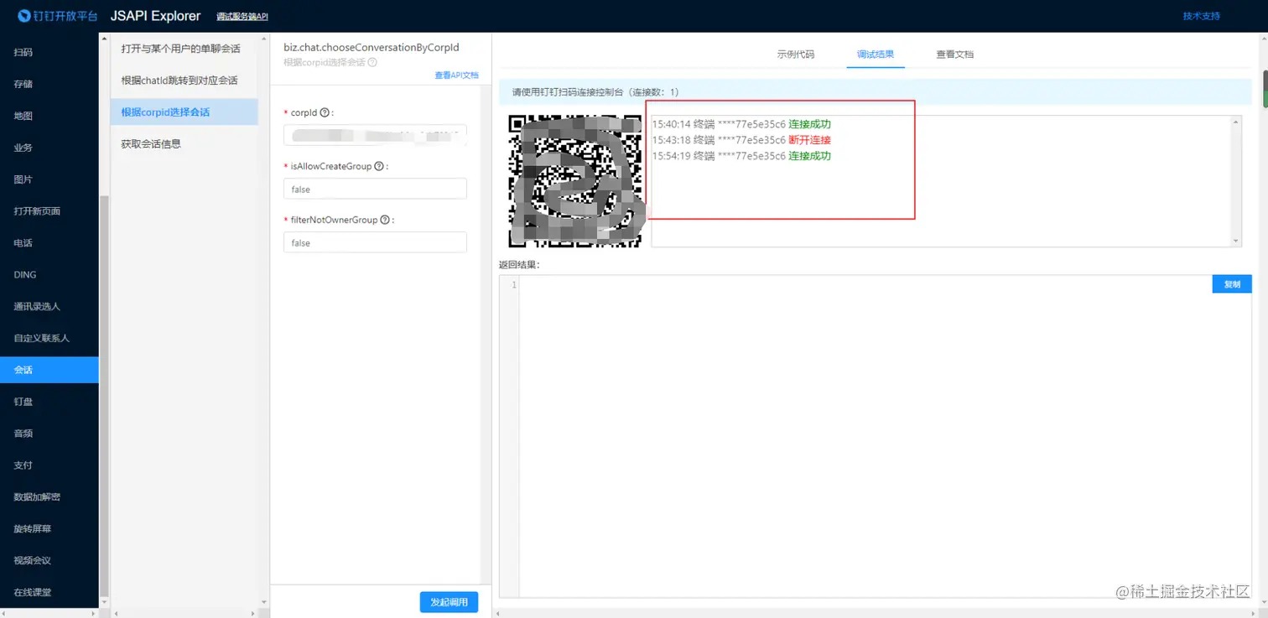Open 根据chatId跳转到对应会话 API item
1268x618 pixels.
click(184, 80)
